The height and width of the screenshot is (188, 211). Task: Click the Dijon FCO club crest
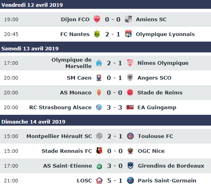97,19
